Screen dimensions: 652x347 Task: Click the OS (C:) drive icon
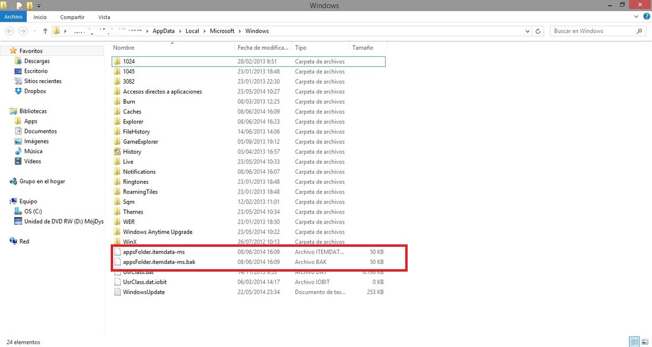pos(18,211)
